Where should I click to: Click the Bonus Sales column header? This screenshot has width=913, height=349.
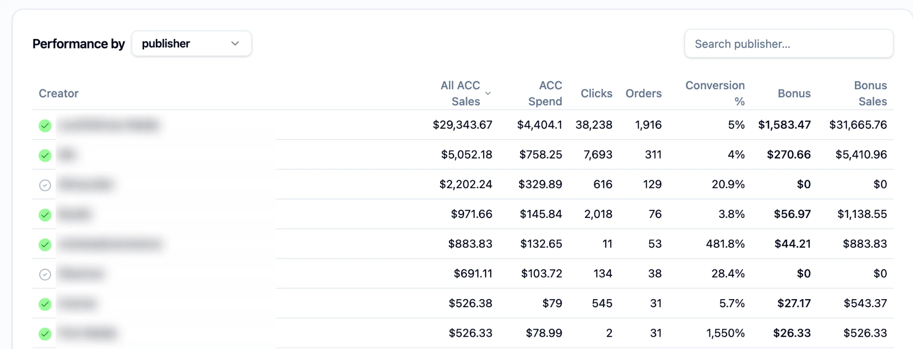click(870, 94)
